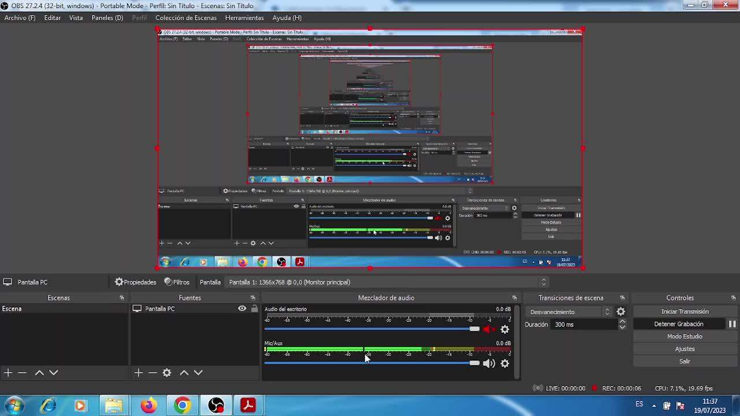The width and height of the screenshot is (740, 416).
Task: Remove selected scene with minus icon
Action: tap(22, 373)
